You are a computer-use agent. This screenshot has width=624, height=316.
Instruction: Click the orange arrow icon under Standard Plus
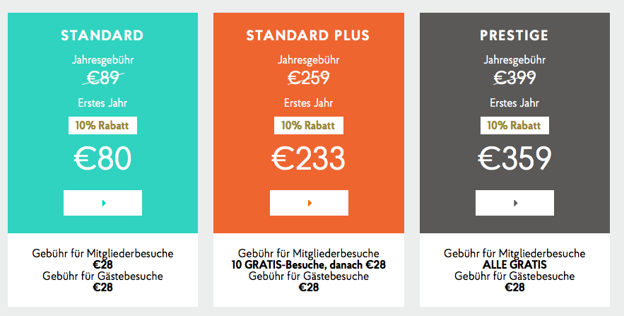pyautogui.click(x=309, y=203)
